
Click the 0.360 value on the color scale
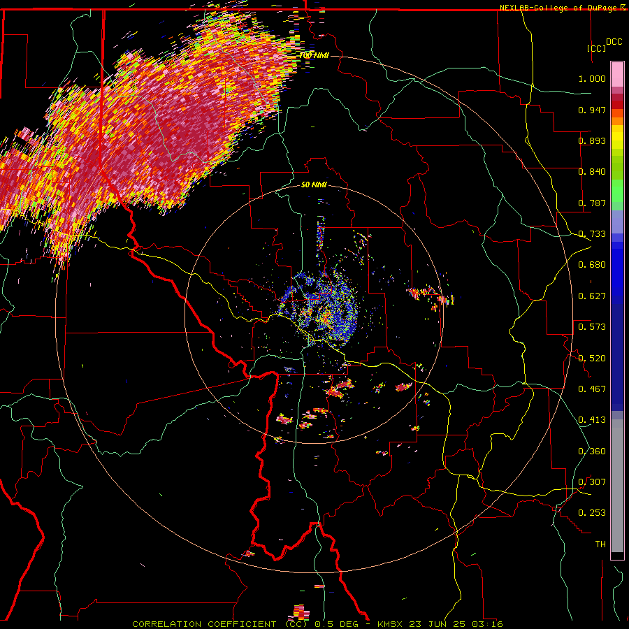coord(592,451)
